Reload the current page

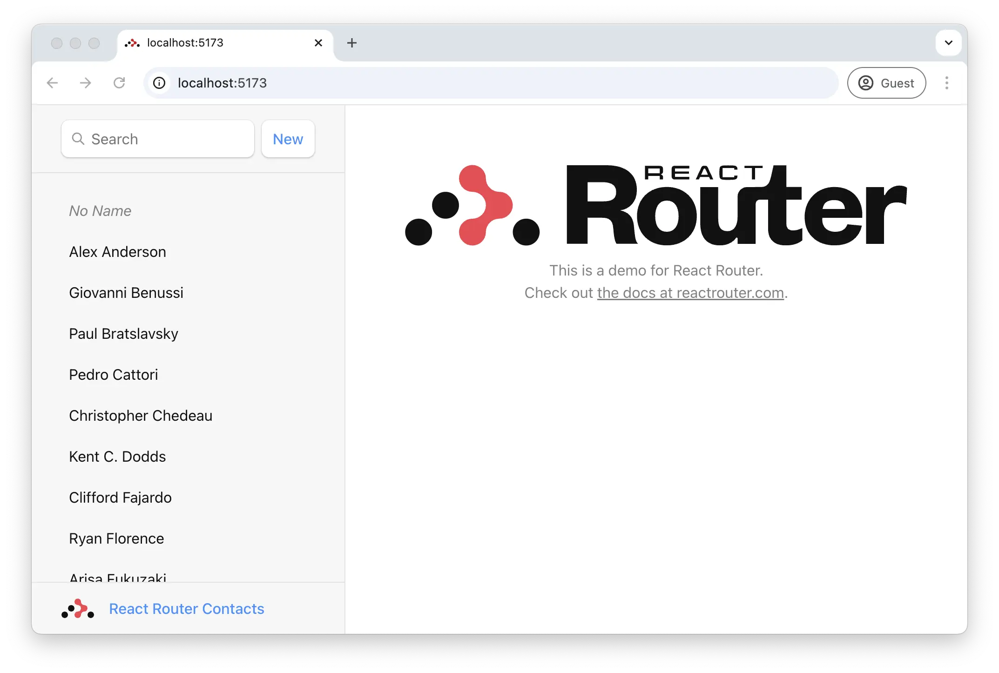[120, 83]
